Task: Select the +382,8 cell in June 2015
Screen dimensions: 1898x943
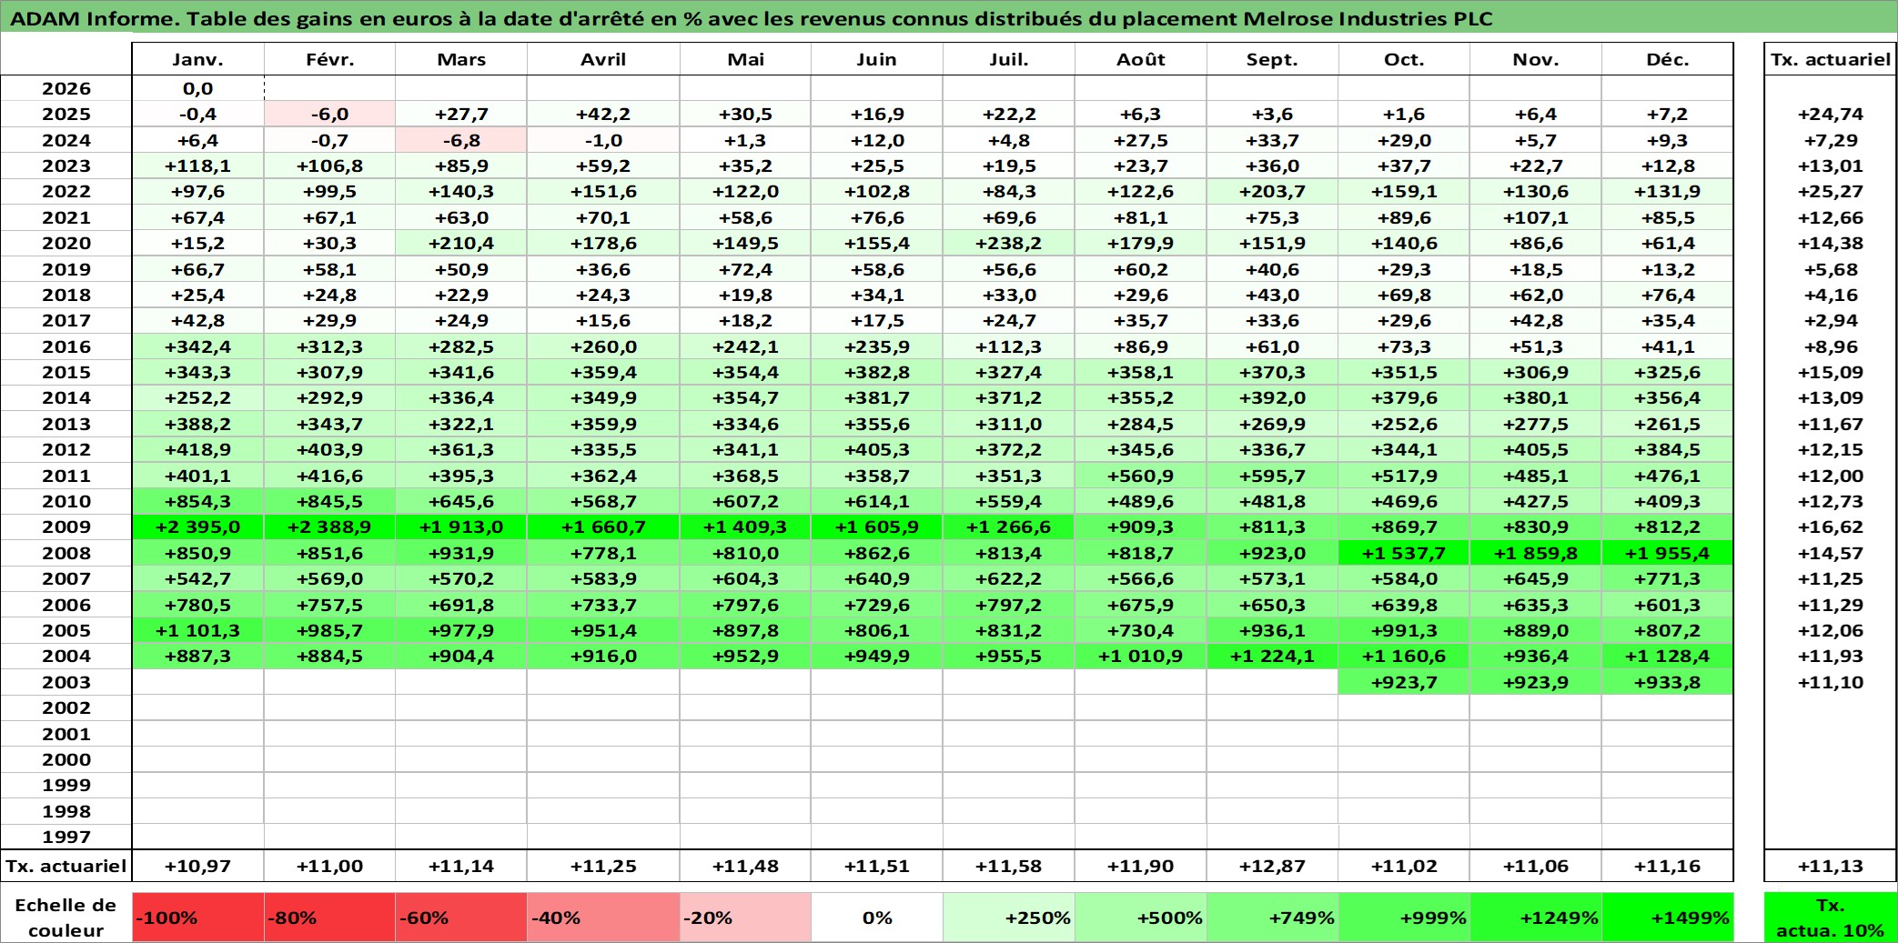Action: pos(877,372)
